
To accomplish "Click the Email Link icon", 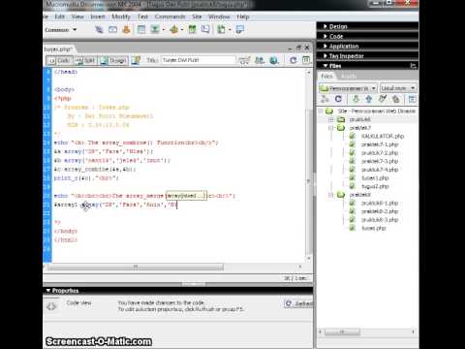I will [x=112, y=30].
